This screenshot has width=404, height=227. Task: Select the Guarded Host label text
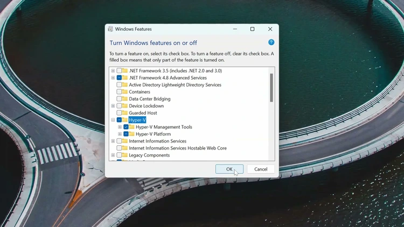point(143,113)
